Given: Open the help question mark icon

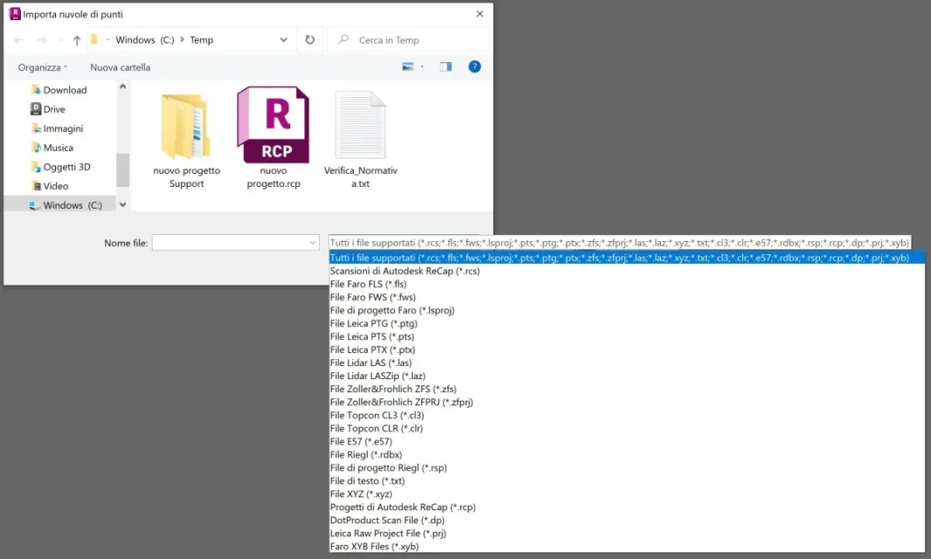Looking at the screenshot, I should coord(474,66).
